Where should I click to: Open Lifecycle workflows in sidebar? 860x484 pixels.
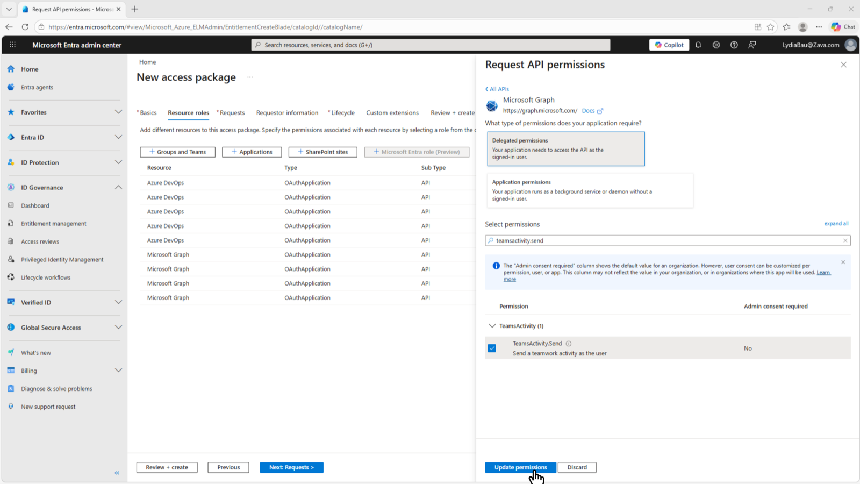pos(46,277)
